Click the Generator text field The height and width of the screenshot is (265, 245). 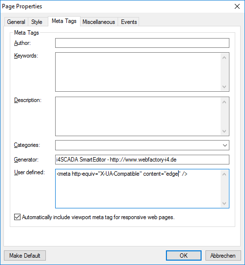tap(142, 160)
